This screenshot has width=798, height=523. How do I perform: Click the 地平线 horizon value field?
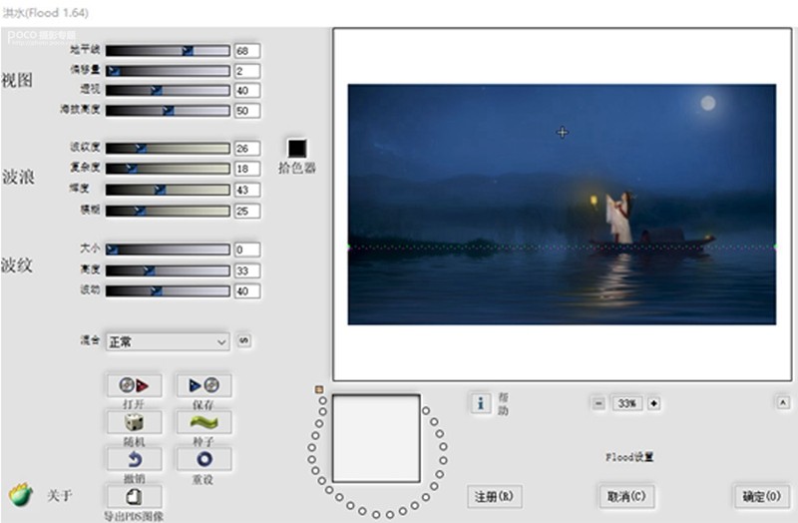[x=247, y=51]
